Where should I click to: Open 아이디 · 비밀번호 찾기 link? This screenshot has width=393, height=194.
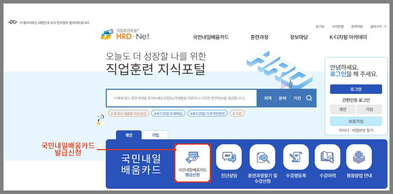(356, 130)
